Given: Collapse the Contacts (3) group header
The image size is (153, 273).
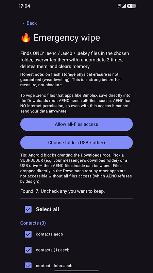Looking at the screenshot, I should click(x=33, y=223).
